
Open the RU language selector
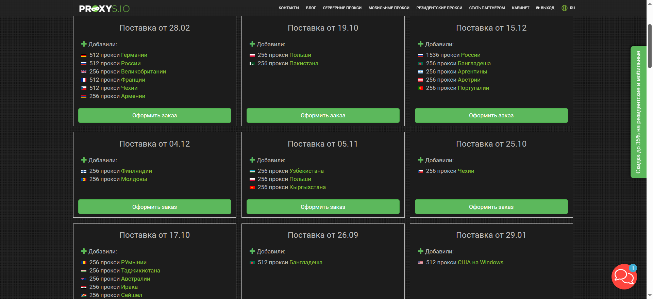[572, 8]
